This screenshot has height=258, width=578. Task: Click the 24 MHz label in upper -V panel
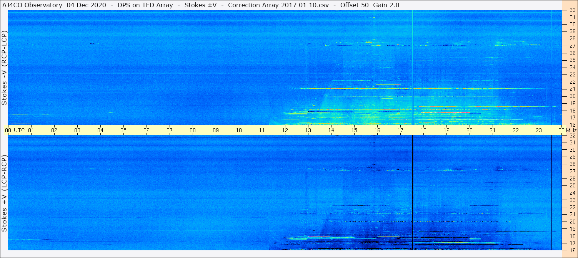572,67
